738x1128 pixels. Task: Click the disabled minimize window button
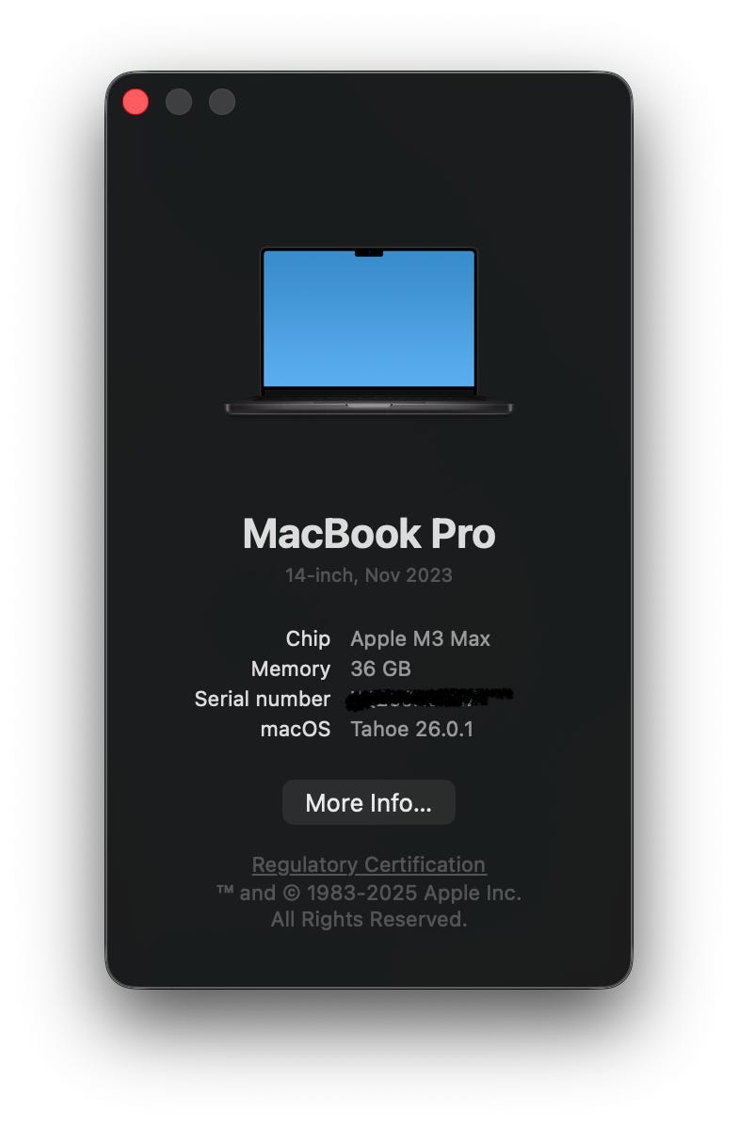pyautogui.click(x=179, y=102)
